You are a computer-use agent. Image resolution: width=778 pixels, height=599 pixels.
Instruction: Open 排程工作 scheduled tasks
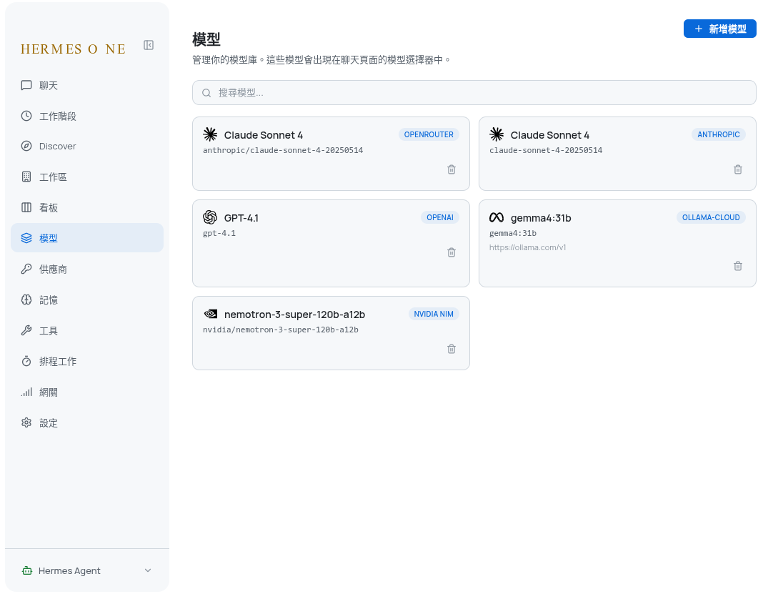[87, 361]
